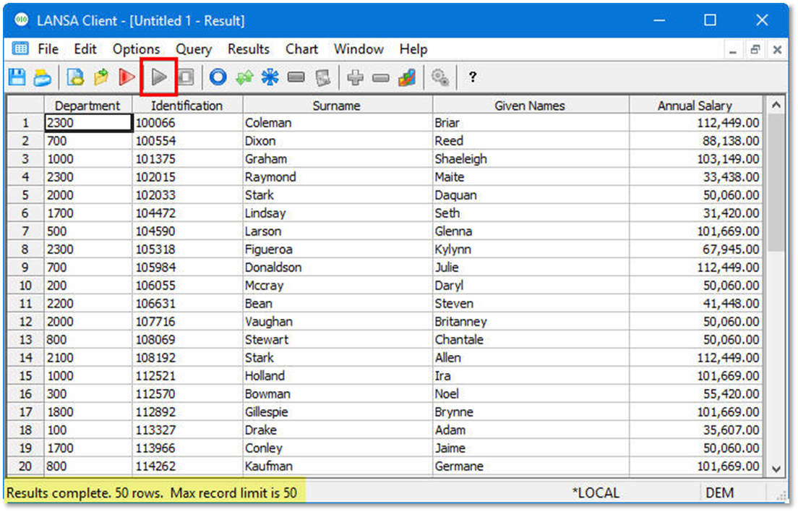
Task: Open the Options menu
Action: (136, 49)
